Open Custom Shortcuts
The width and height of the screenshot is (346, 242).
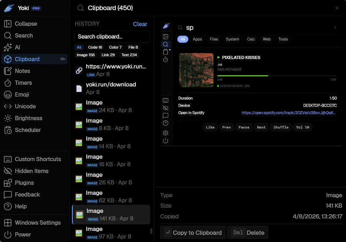click(x=35, y=159)
